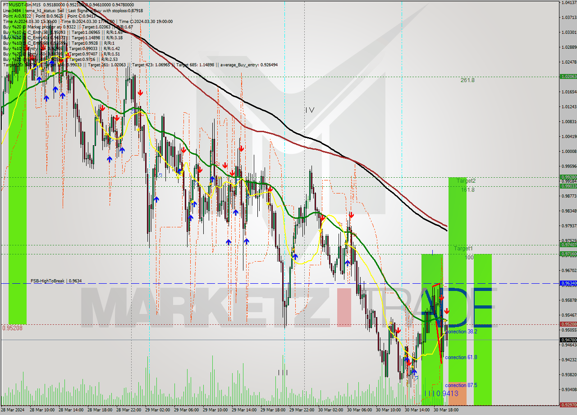Click the 'correction 38.2' label
Image resolution: width=577 pixels, height=415 pixels.
tap(461, 332)
